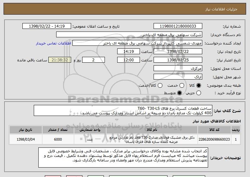The image size is (250, 177).
Task: Click the buyer notes text box توضیحات خریدار
Action: point(123,158)
